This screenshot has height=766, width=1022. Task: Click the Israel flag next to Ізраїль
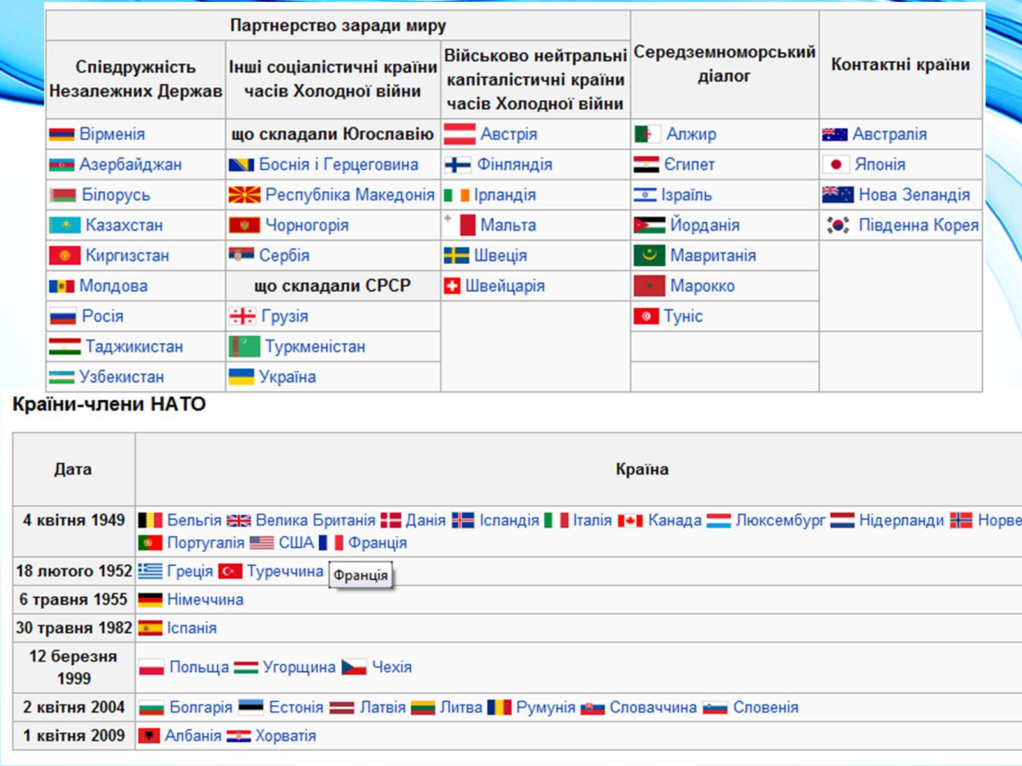pyautogui.click(x=644, y=195)
